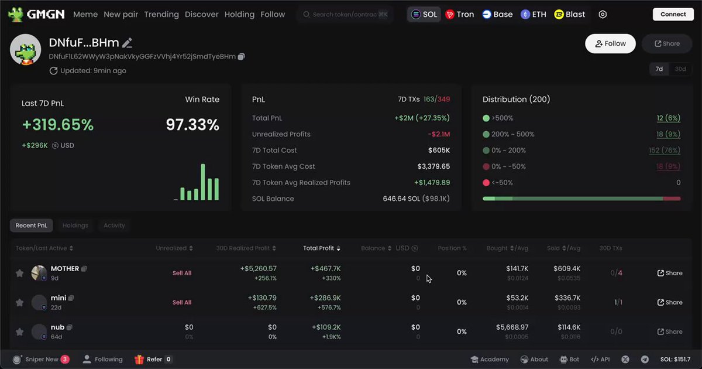
Task: Click the distribution progress bar
Action: [581, 199]
